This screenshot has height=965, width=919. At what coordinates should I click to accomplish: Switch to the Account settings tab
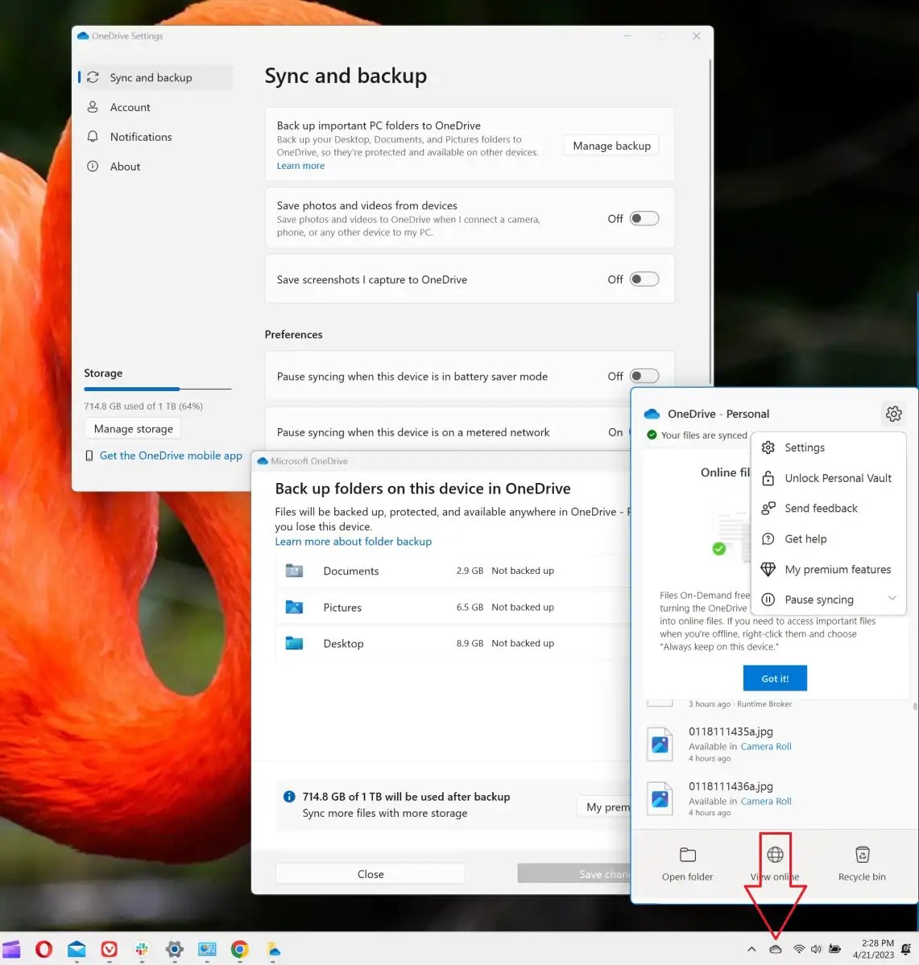point(130,107)
